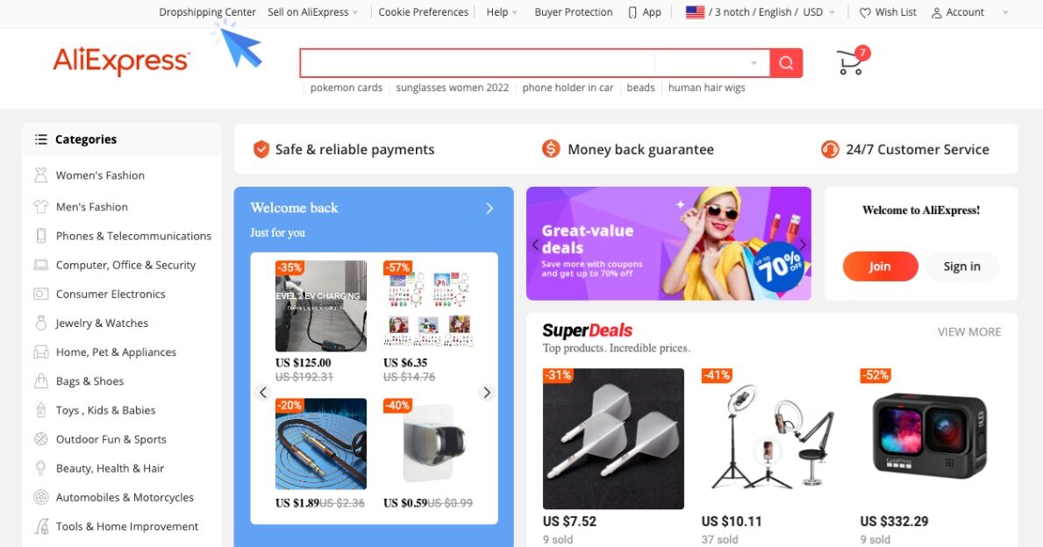Show next Just for you products
Viewport: 1043px width, 547px height.
click(x=487, y=392)
